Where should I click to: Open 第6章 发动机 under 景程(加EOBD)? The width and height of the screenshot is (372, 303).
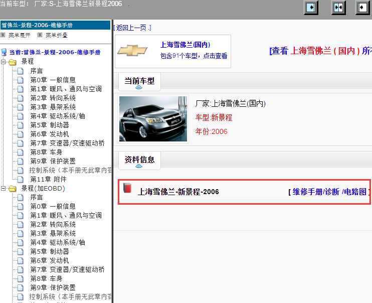[49, 260]
